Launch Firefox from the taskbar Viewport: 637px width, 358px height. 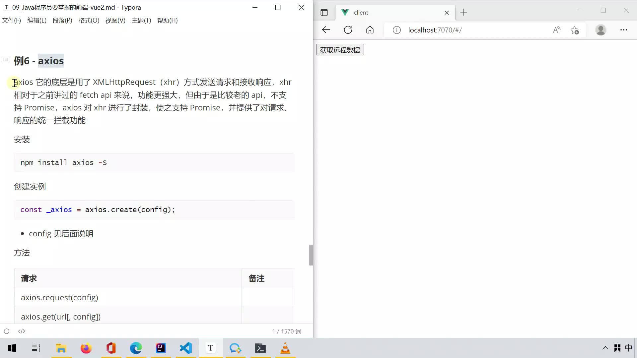(x=86, y=348)
